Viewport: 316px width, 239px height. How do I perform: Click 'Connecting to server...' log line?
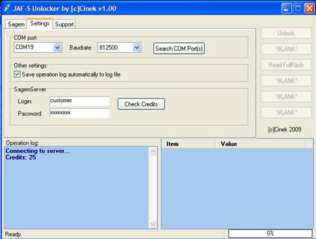coord(38,151)
